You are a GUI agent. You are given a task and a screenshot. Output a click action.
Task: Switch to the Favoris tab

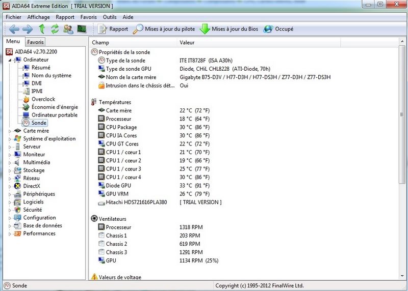click(35, 42)
